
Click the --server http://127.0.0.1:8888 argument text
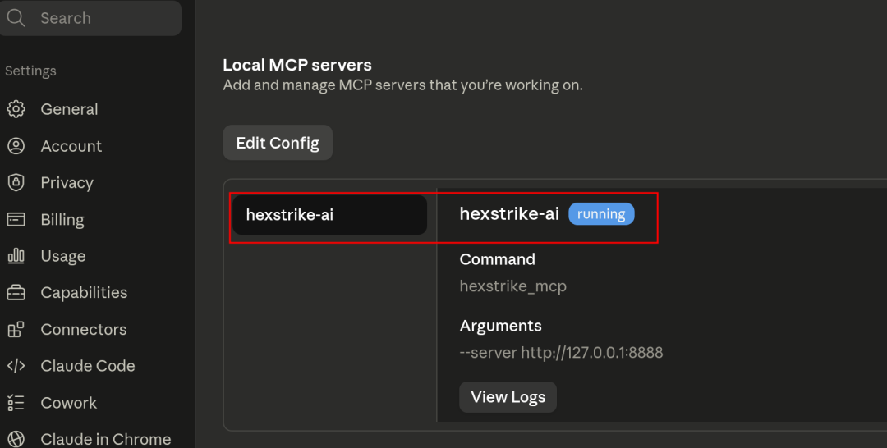click(x=561, y=353)
